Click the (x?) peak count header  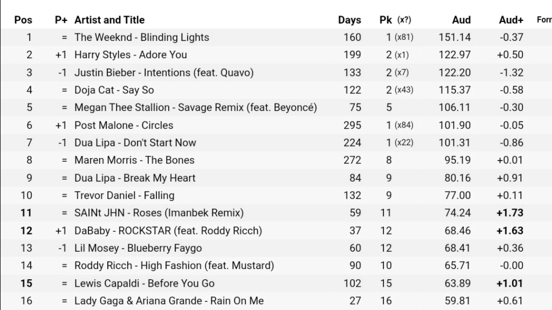point(404,20)
